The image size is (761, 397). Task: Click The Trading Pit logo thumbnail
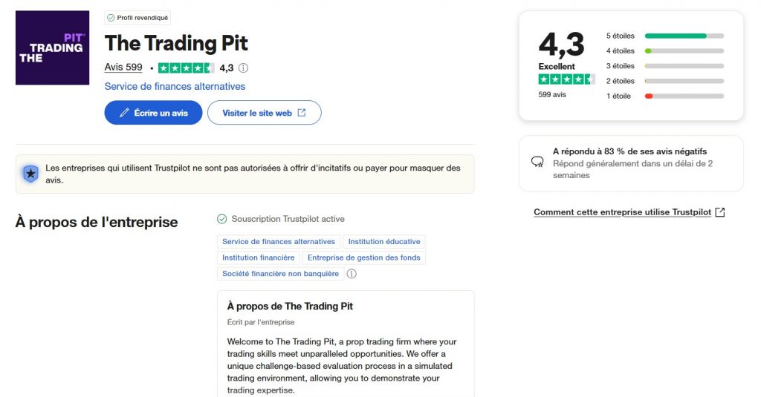tap(53, 48)
